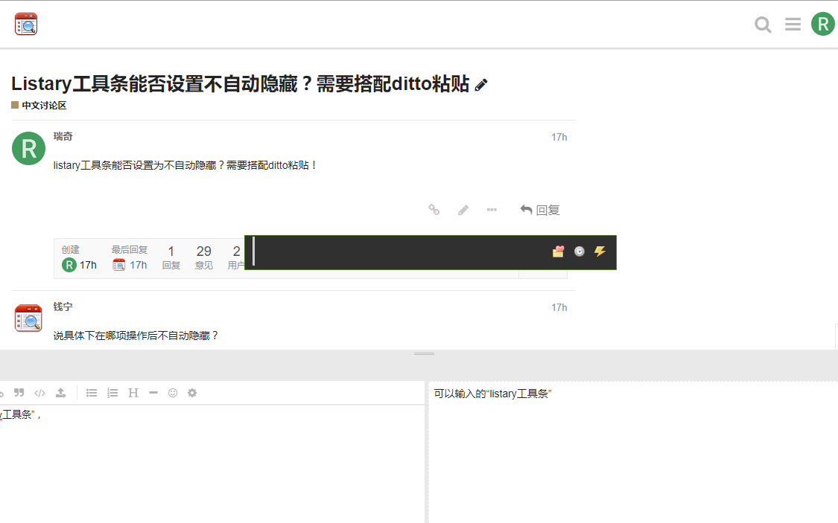
Task: Open Listary lightning actions icon
Action: click(600, 251)
